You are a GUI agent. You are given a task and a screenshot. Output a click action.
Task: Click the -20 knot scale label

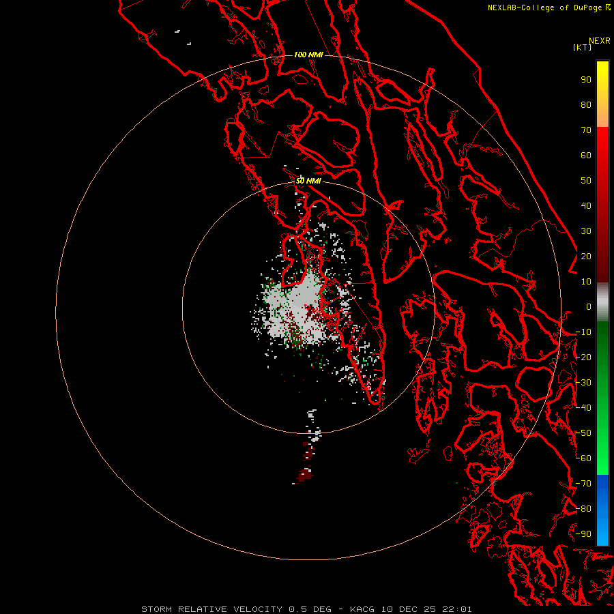pyautogui.click(x=583, y=357)
